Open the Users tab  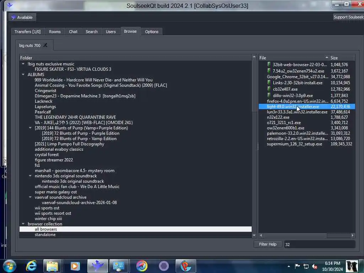pyautogui.click(x=111, y=32)
